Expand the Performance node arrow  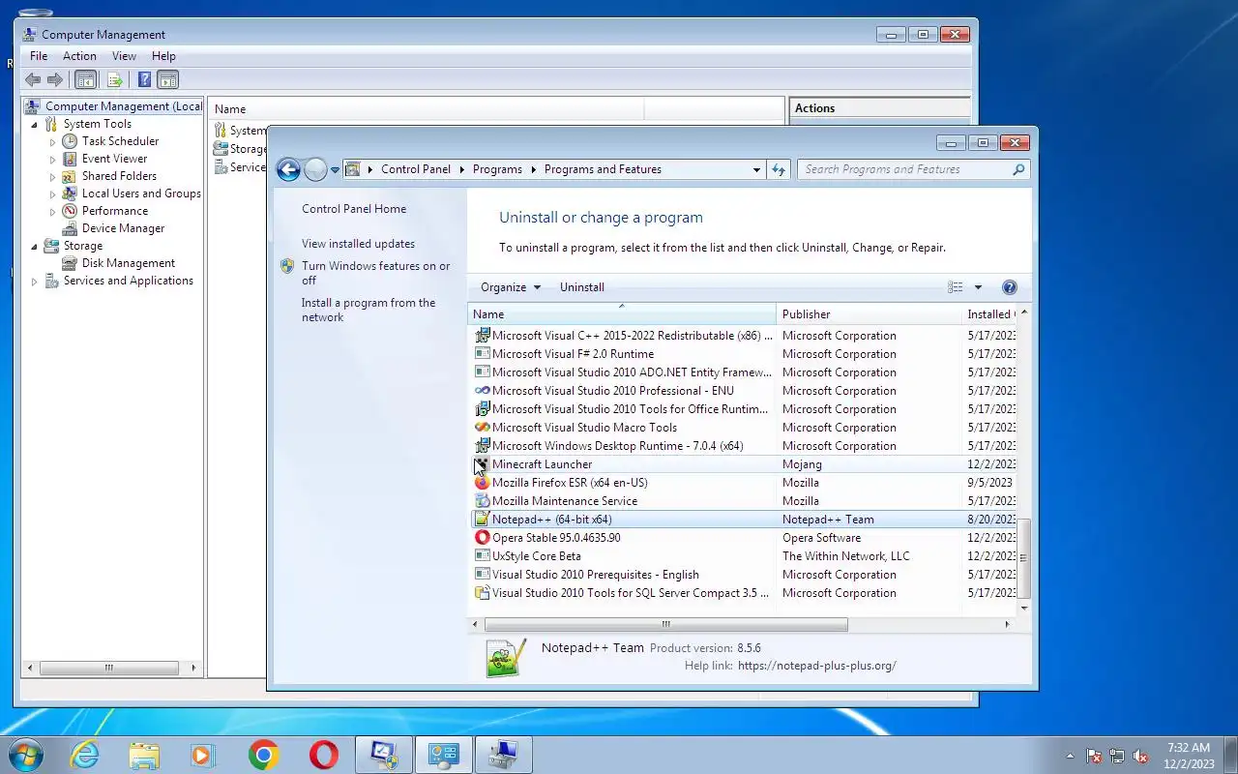pyautogui.click(x=53, y=212)
